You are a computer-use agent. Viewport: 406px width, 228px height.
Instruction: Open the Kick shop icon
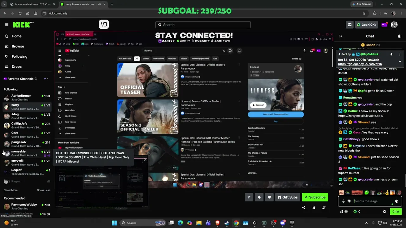click(x=350, y=25)
